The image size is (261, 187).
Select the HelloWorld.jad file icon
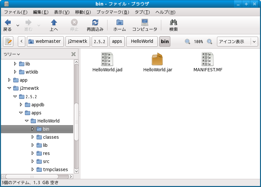coord(107,59)
